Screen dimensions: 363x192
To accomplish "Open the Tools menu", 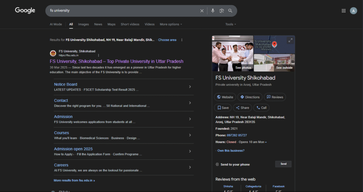I will pos(230,24).
